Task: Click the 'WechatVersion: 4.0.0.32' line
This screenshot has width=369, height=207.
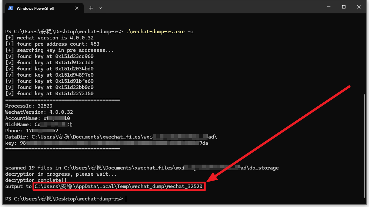Action: pos(39,112)
